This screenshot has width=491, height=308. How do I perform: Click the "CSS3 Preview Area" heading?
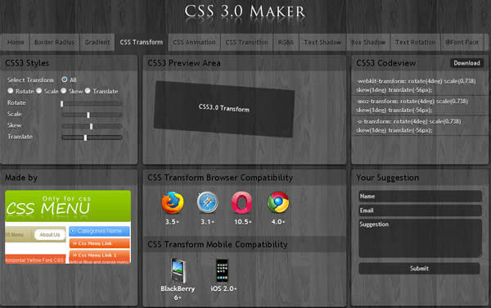[184, 63]
